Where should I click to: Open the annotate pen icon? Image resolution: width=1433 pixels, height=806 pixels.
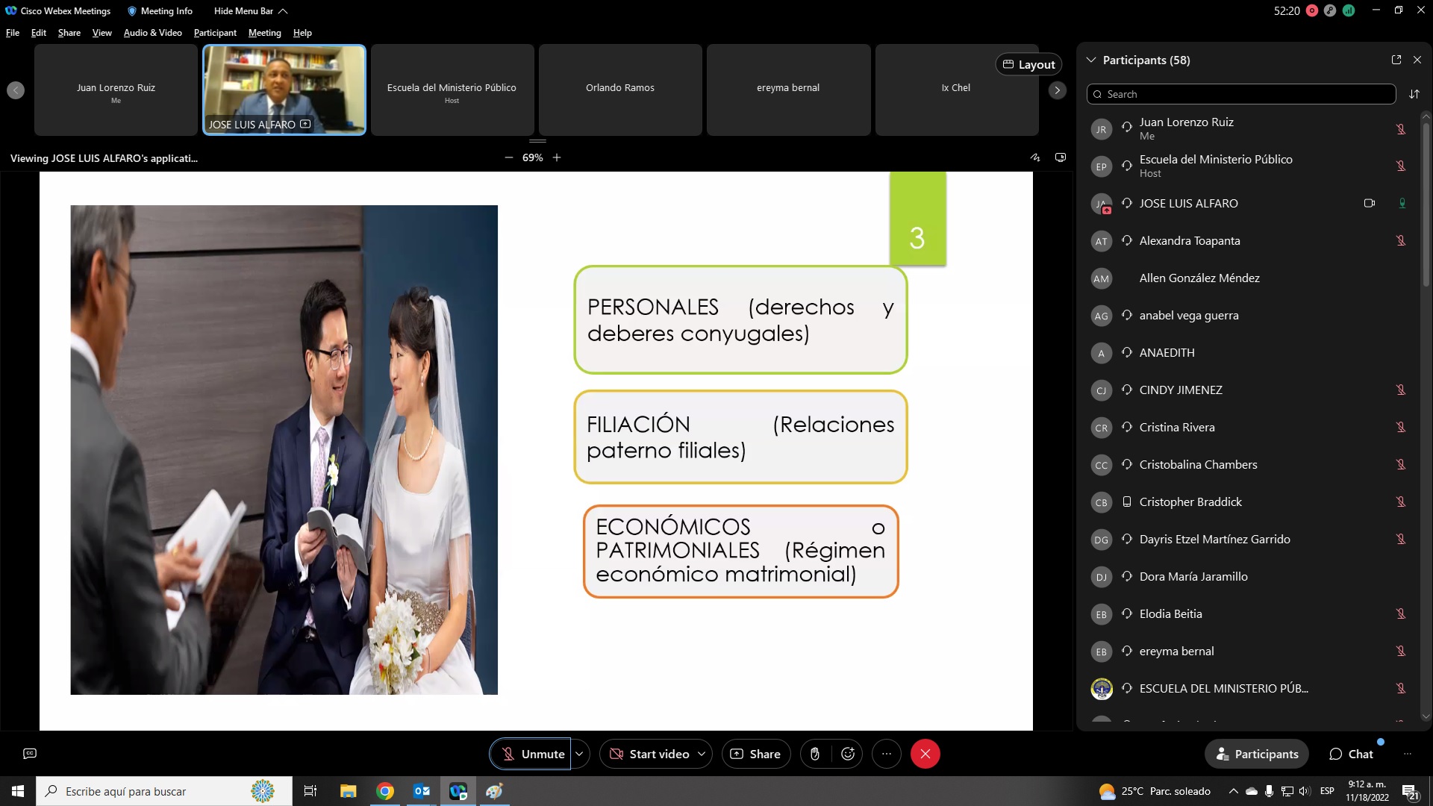(1035, 157)
